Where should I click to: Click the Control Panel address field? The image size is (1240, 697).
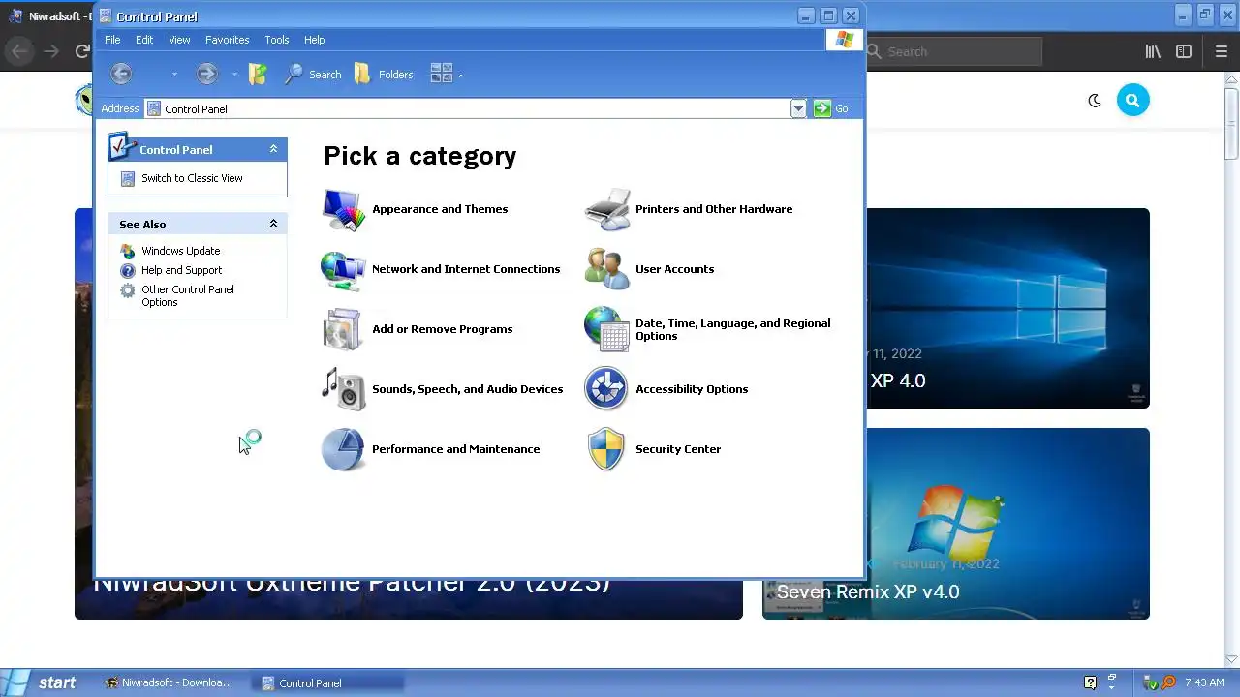[x=475, y=109]
